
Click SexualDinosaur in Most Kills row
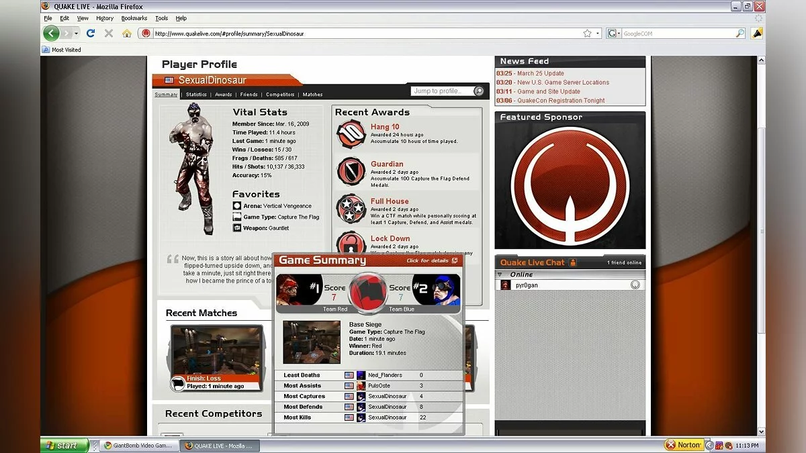coord(388,417)
